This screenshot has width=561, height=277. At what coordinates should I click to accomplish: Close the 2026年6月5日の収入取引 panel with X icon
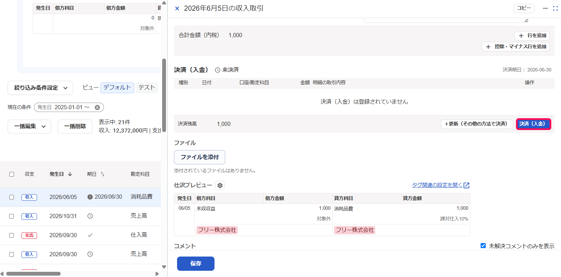click(177, 8)
